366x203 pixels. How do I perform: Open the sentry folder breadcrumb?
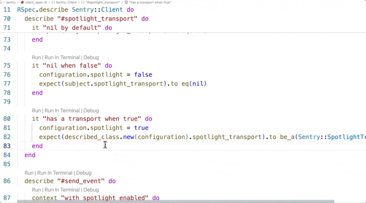click(11, 2)
